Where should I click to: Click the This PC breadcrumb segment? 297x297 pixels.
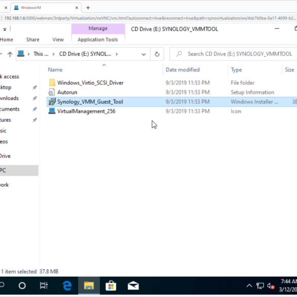pyautogui.click(x=41, y=54)
